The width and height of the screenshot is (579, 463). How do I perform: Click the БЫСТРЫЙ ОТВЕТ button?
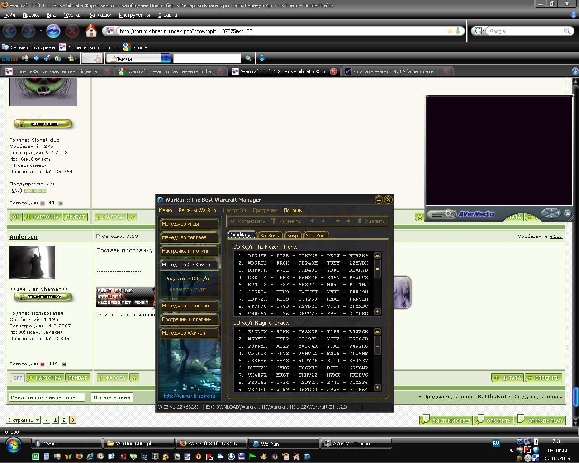tap(446, 420)
